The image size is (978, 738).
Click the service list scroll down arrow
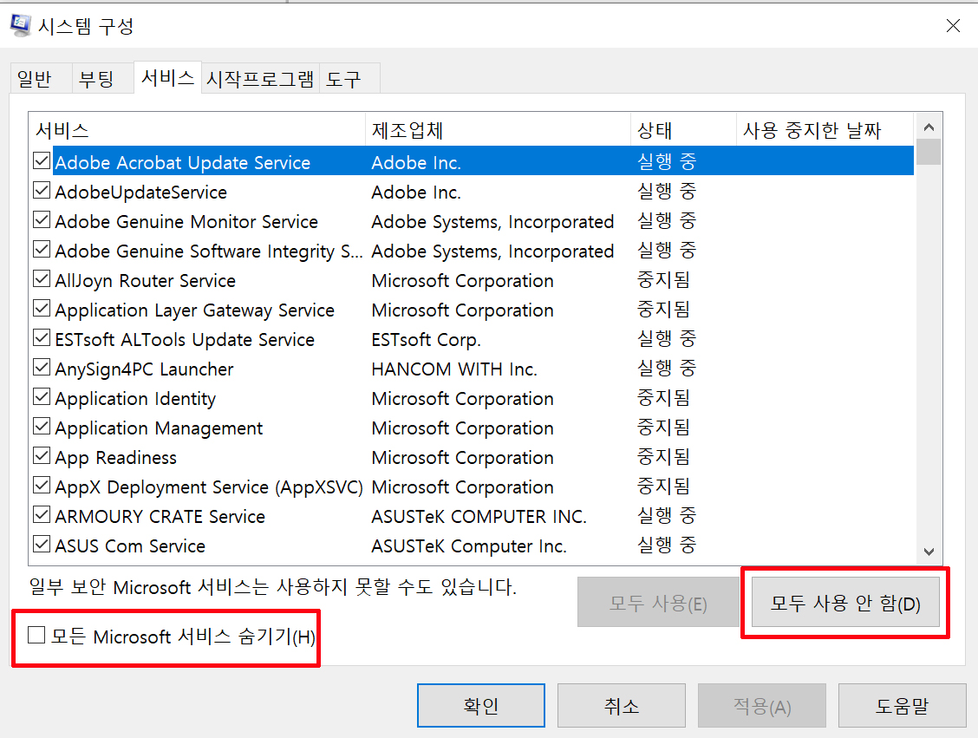(929, 552)
